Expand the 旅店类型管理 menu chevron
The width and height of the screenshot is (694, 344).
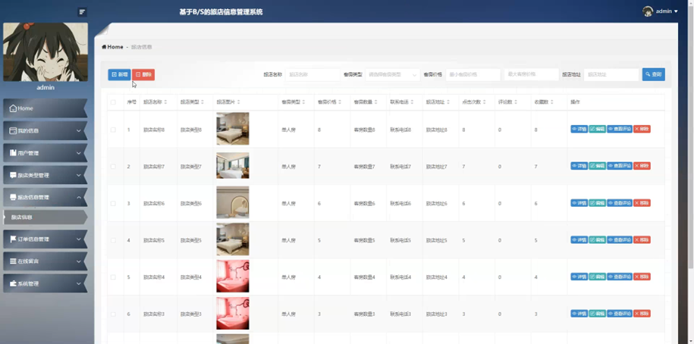click(x=78, y=175)
